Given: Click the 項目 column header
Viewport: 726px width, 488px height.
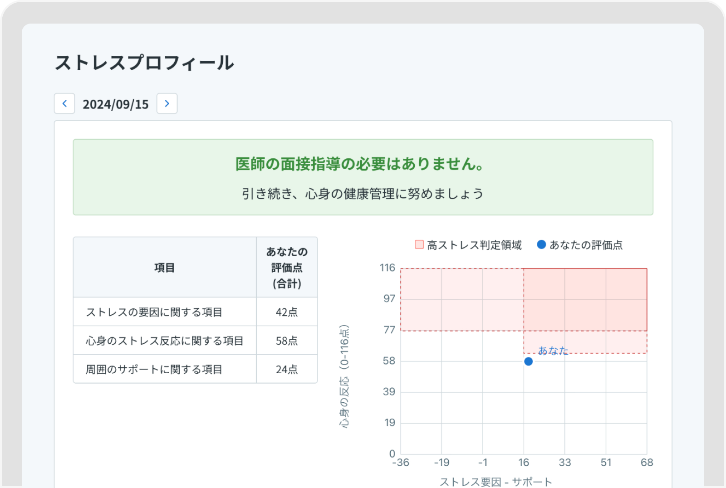Looking at the screenshot, I should [x=165, y=268].
